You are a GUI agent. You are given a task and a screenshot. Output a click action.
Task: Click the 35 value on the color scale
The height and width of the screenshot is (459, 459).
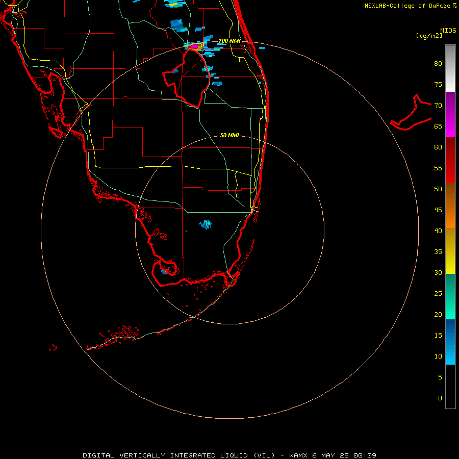[x=438, y=252]
